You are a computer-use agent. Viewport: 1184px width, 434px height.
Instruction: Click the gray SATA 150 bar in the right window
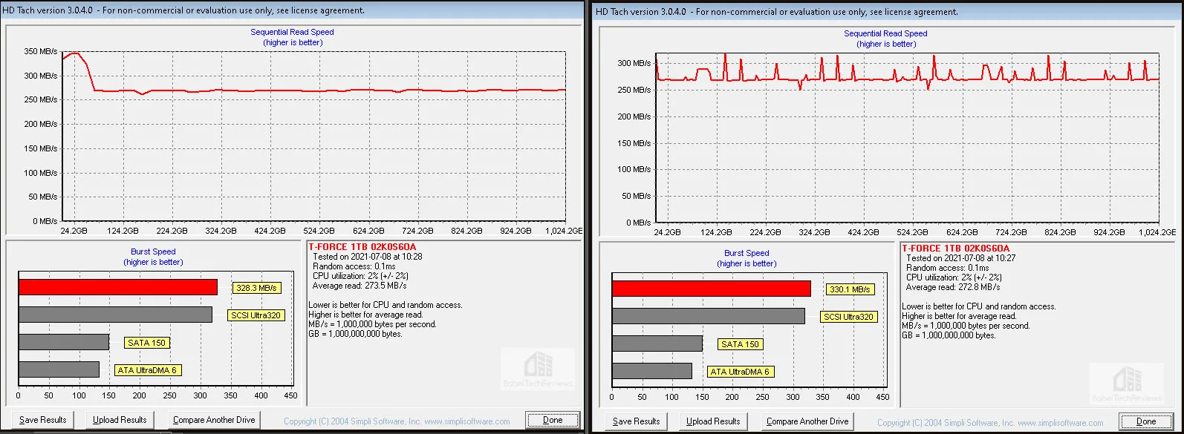coord(657,343)
